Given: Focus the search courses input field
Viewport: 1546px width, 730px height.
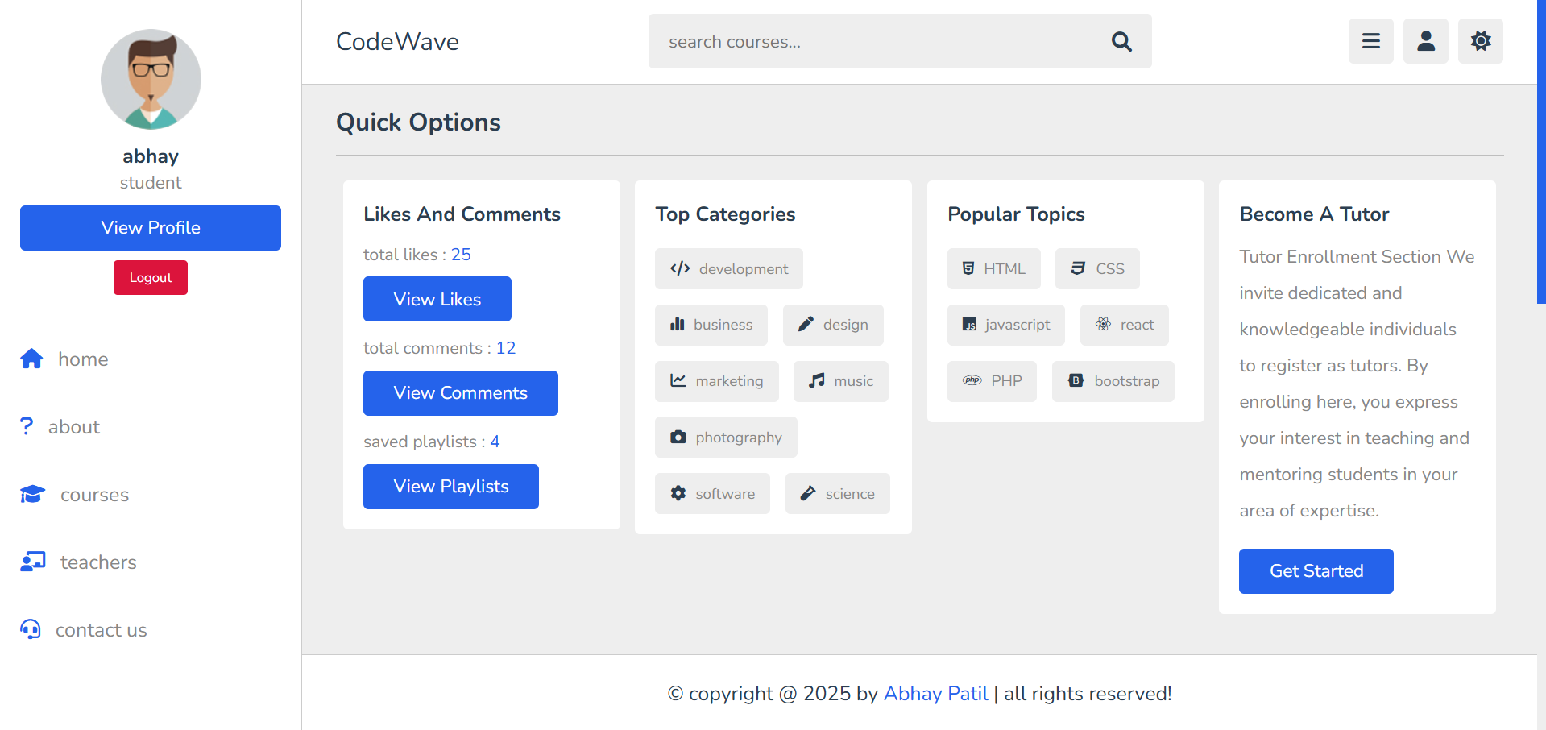Looking at the screenshot, I should pyautogui.click(x=878, y=42).
